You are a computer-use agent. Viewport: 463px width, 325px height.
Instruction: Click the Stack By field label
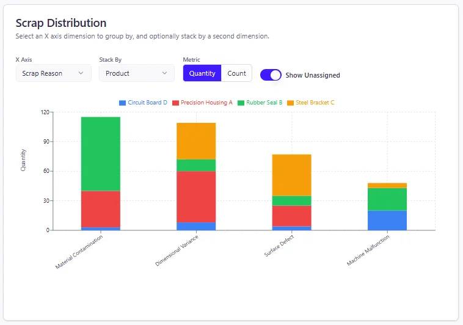coord(111,60)
